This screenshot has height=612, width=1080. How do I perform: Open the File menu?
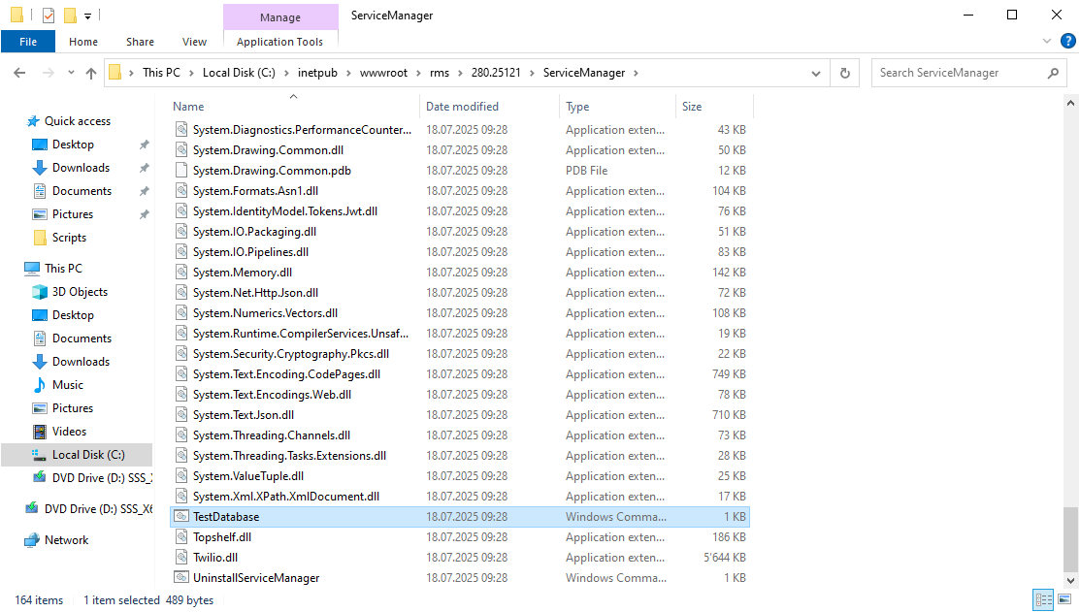pos(28,42)
